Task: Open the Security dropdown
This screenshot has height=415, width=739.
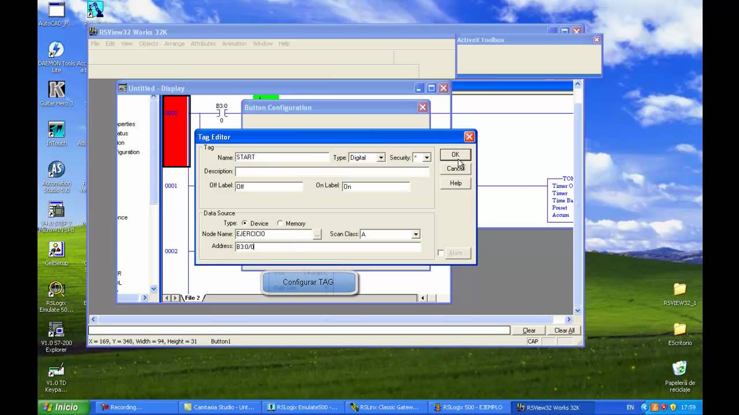Action: coord(427,157)
